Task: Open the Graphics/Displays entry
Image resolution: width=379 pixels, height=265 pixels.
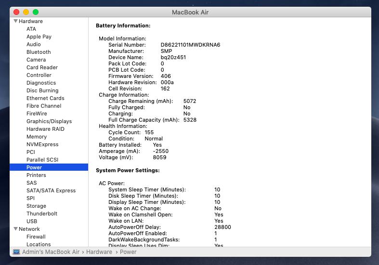Action: [49, 121]
